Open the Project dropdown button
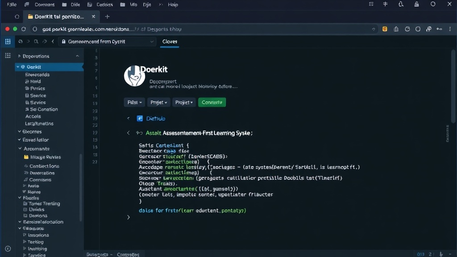The width and height of the screenshot is (457, 257). click(184, 102)
